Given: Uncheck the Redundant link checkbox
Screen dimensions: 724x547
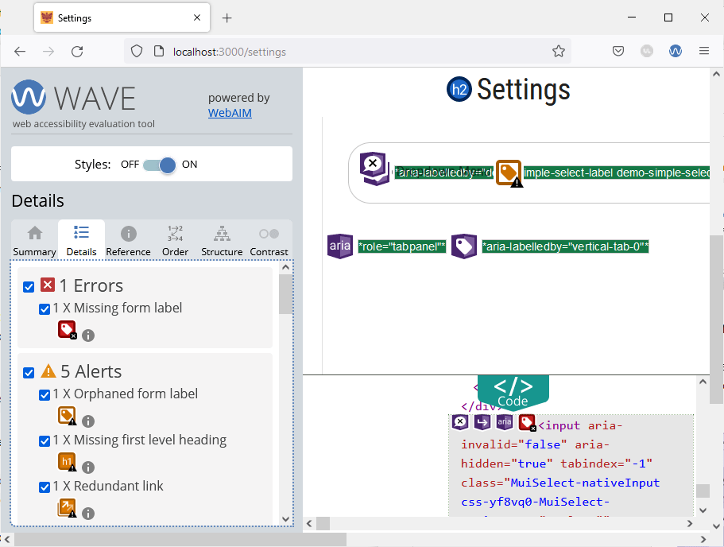Looking at the screenshot, I should (x=45, y=487).
